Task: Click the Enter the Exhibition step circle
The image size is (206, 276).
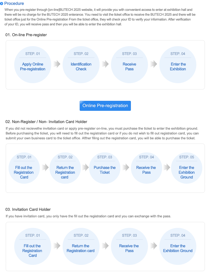Action: pyautogui.click(x=178, y=65)
